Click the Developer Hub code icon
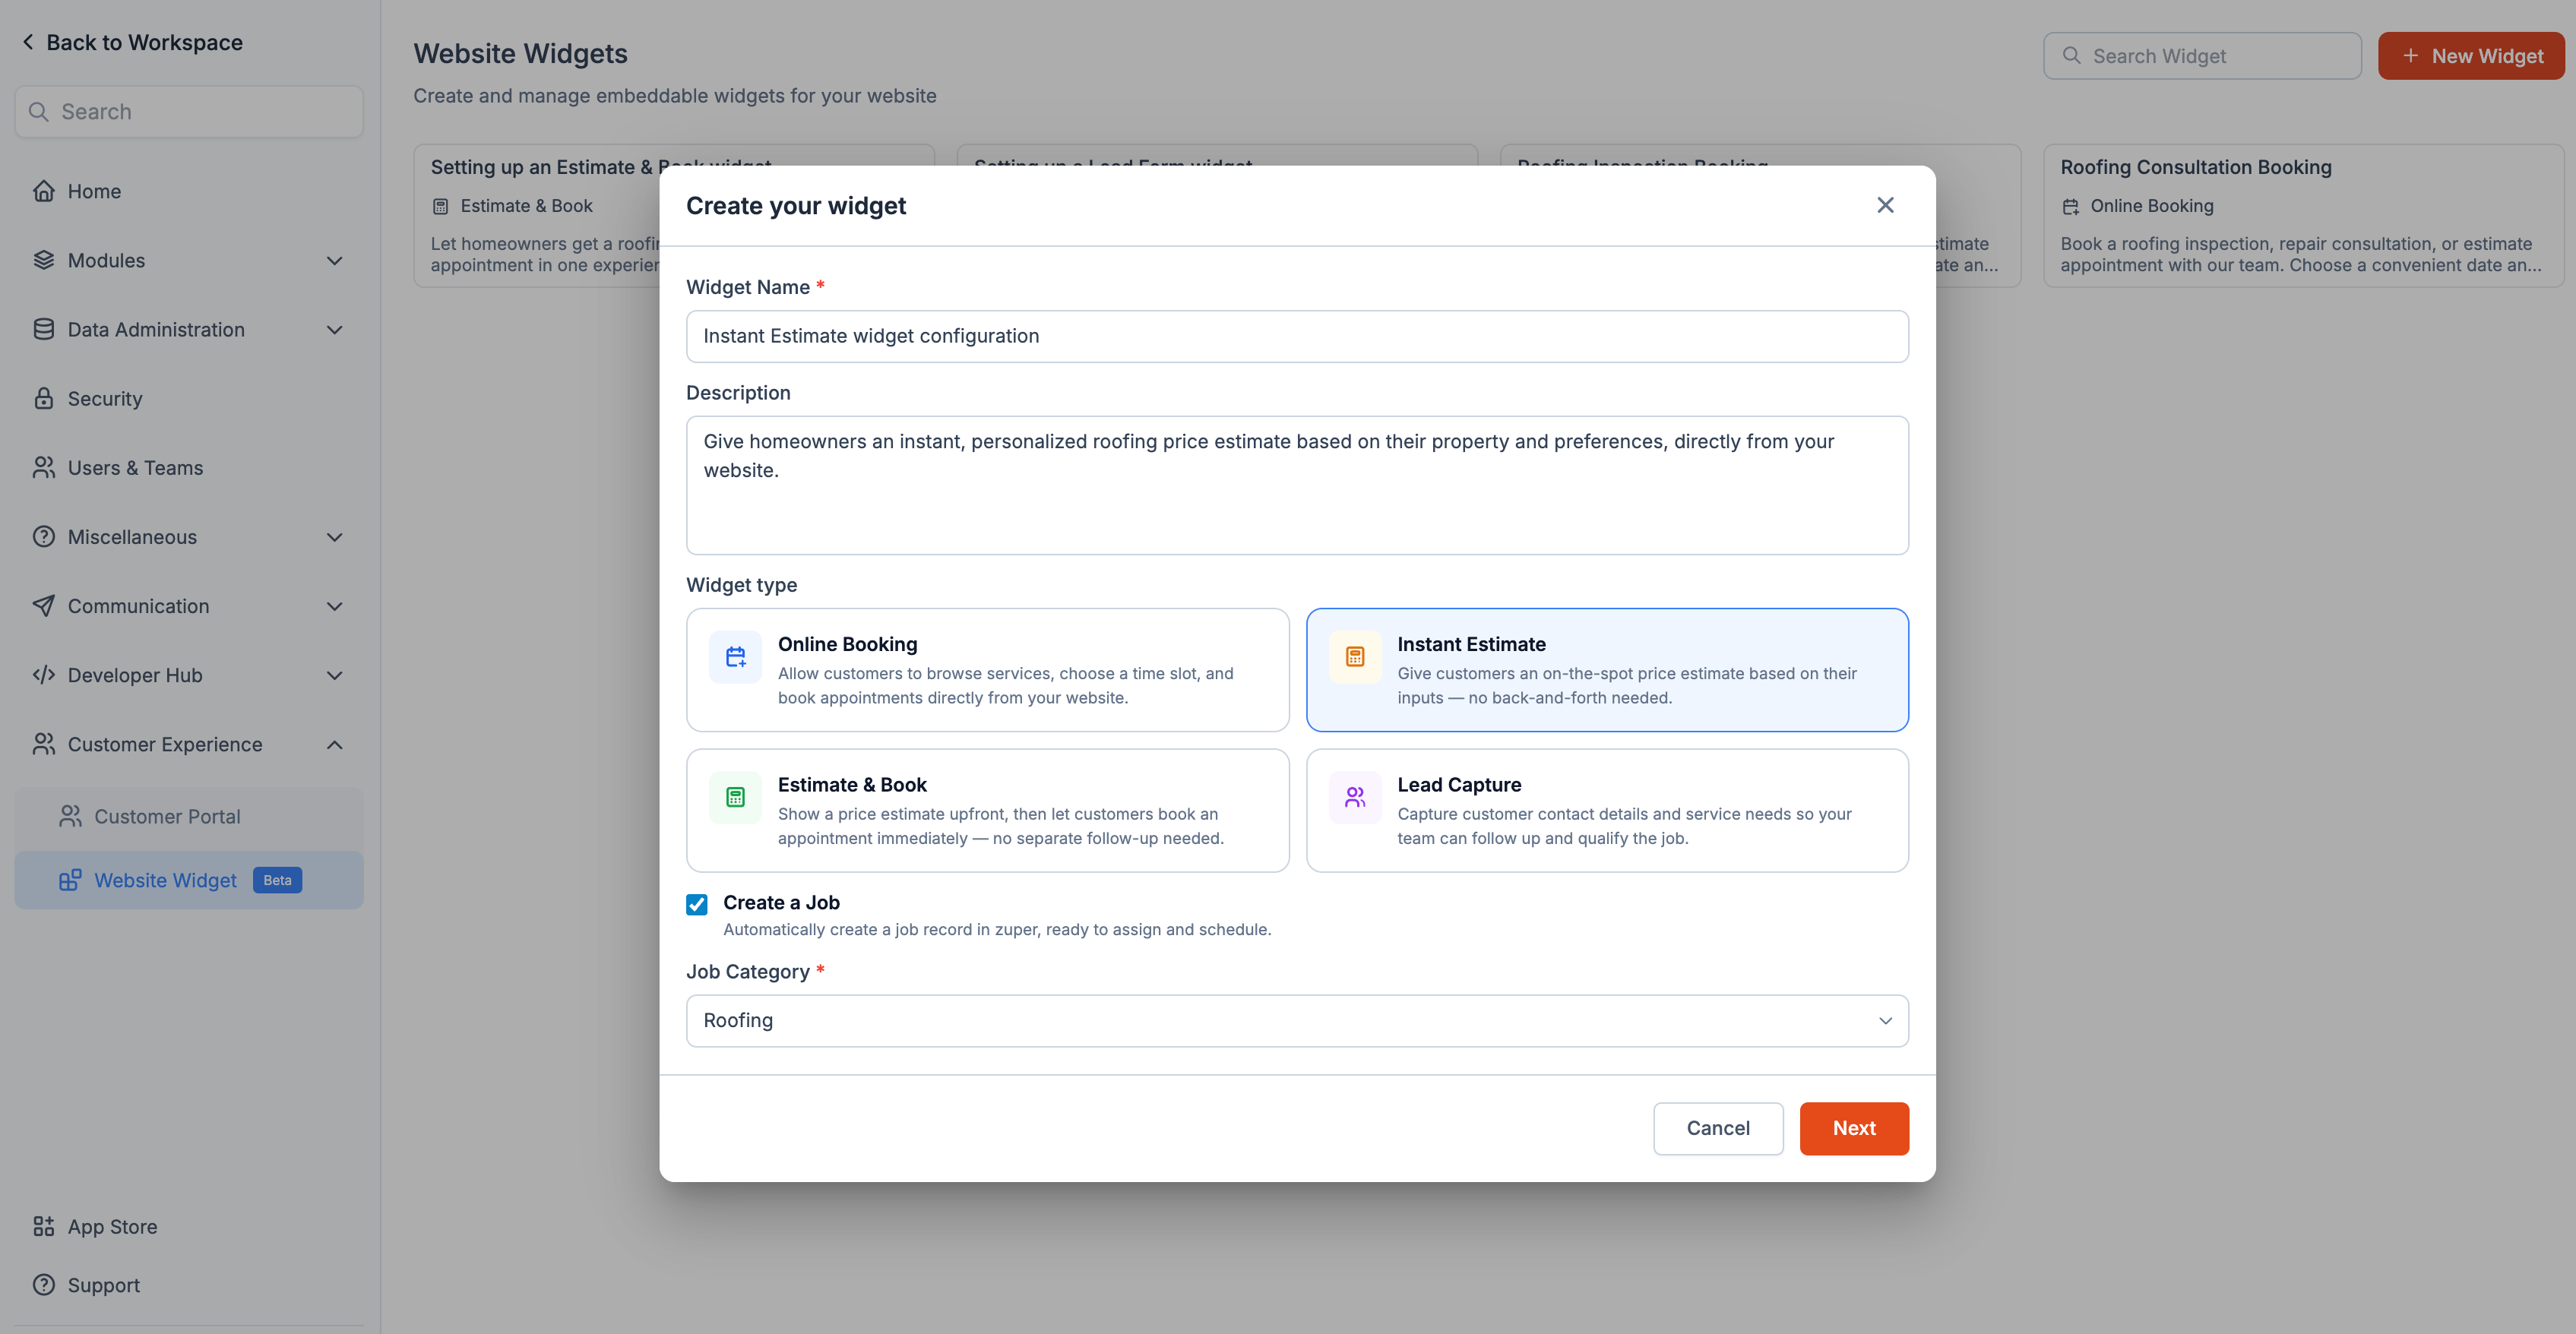 (x=43, y=675)
